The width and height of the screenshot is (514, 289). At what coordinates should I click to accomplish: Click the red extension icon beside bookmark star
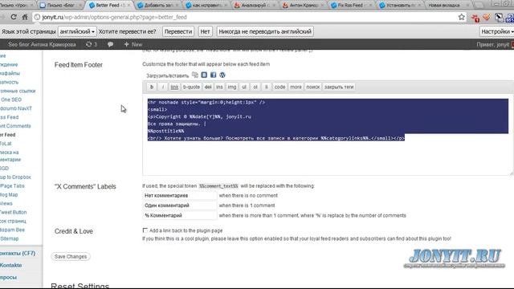click(x=475, y=18)
